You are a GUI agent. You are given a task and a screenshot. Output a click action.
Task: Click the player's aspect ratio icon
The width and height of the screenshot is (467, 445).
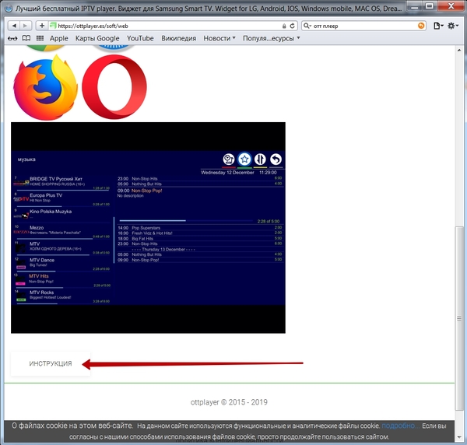click(x=260, y=159)
